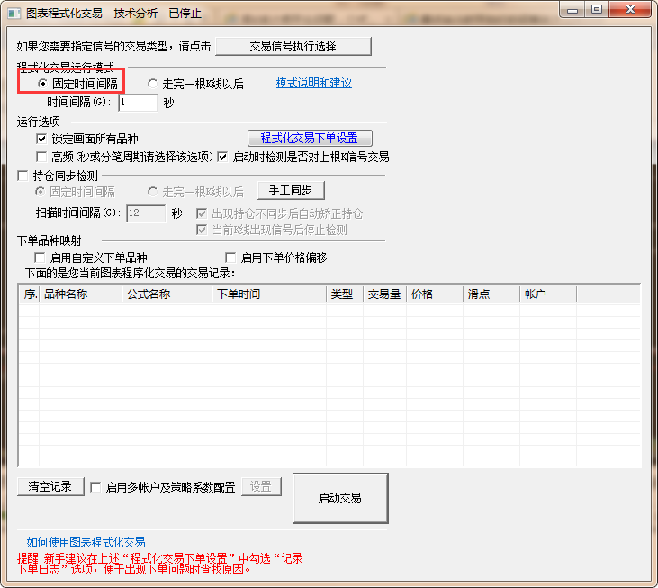This screenshot has width=658, height=588.
Task: Select the 固定时间间隔 run mode radio
Action: pos(42,84)
